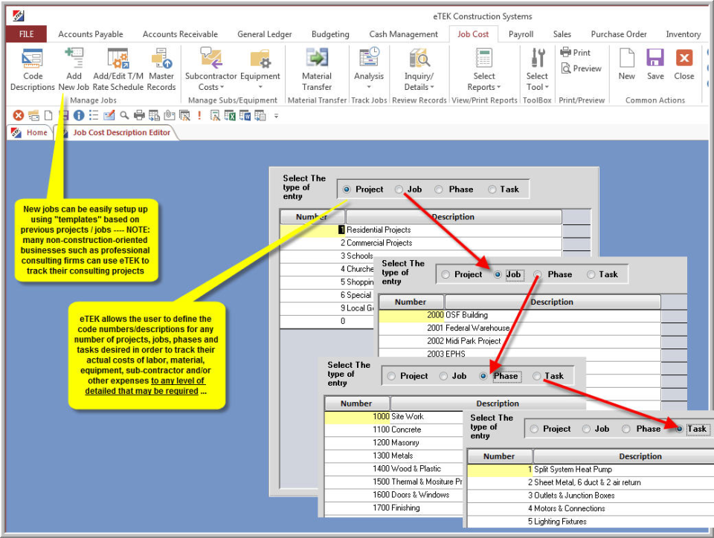This screenshot has height=538, width=714.
Task: Select the Master Records icon
Action: point(161,67)
